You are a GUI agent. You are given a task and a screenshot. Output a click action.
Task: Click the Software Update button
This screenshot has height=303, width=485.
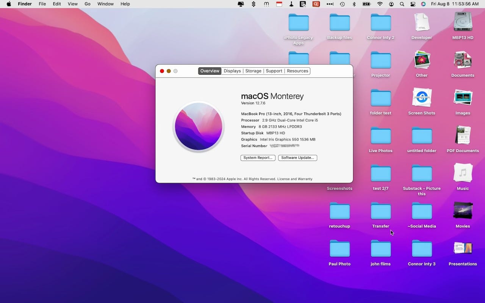point(297,158)
